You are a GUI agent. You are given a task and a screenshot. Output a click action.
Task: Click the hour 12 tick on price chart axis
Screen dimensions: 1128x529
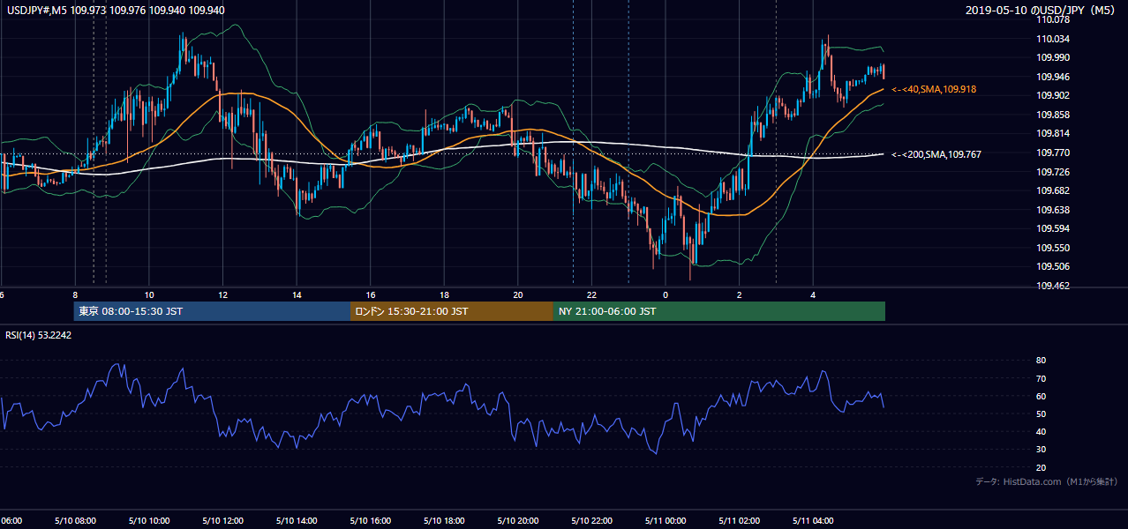point(222,294)
